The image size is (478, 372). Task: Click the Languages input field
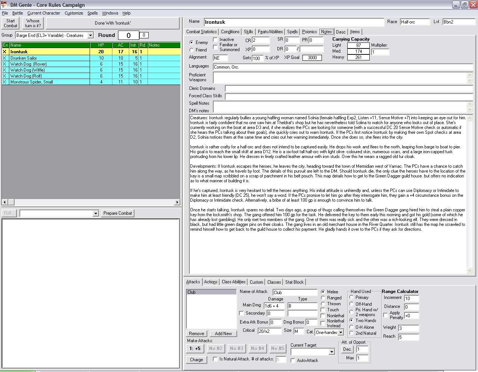coord(343,67)
